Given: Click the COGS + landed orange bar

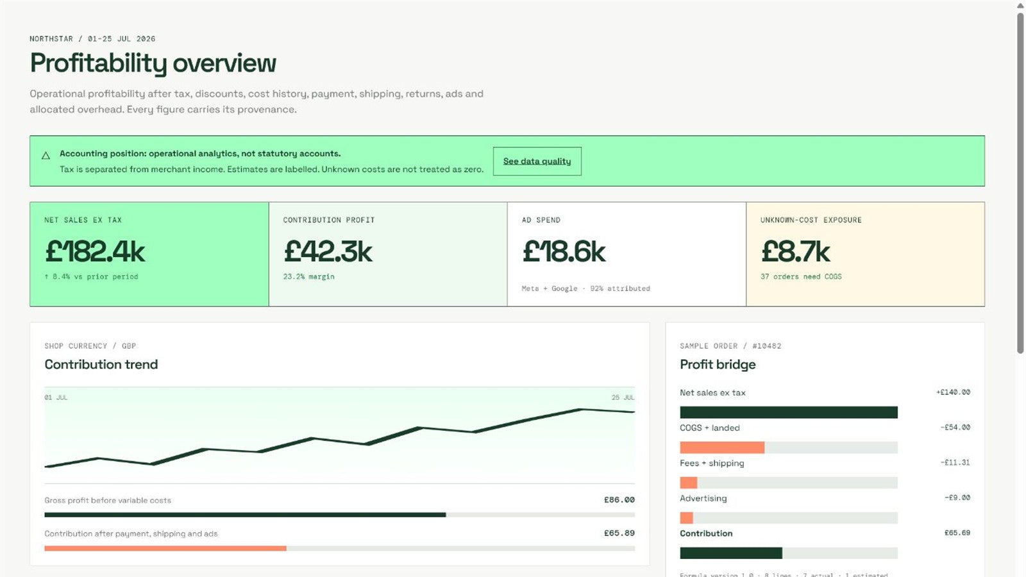Looking at the screenshot, I should [722, 447].
